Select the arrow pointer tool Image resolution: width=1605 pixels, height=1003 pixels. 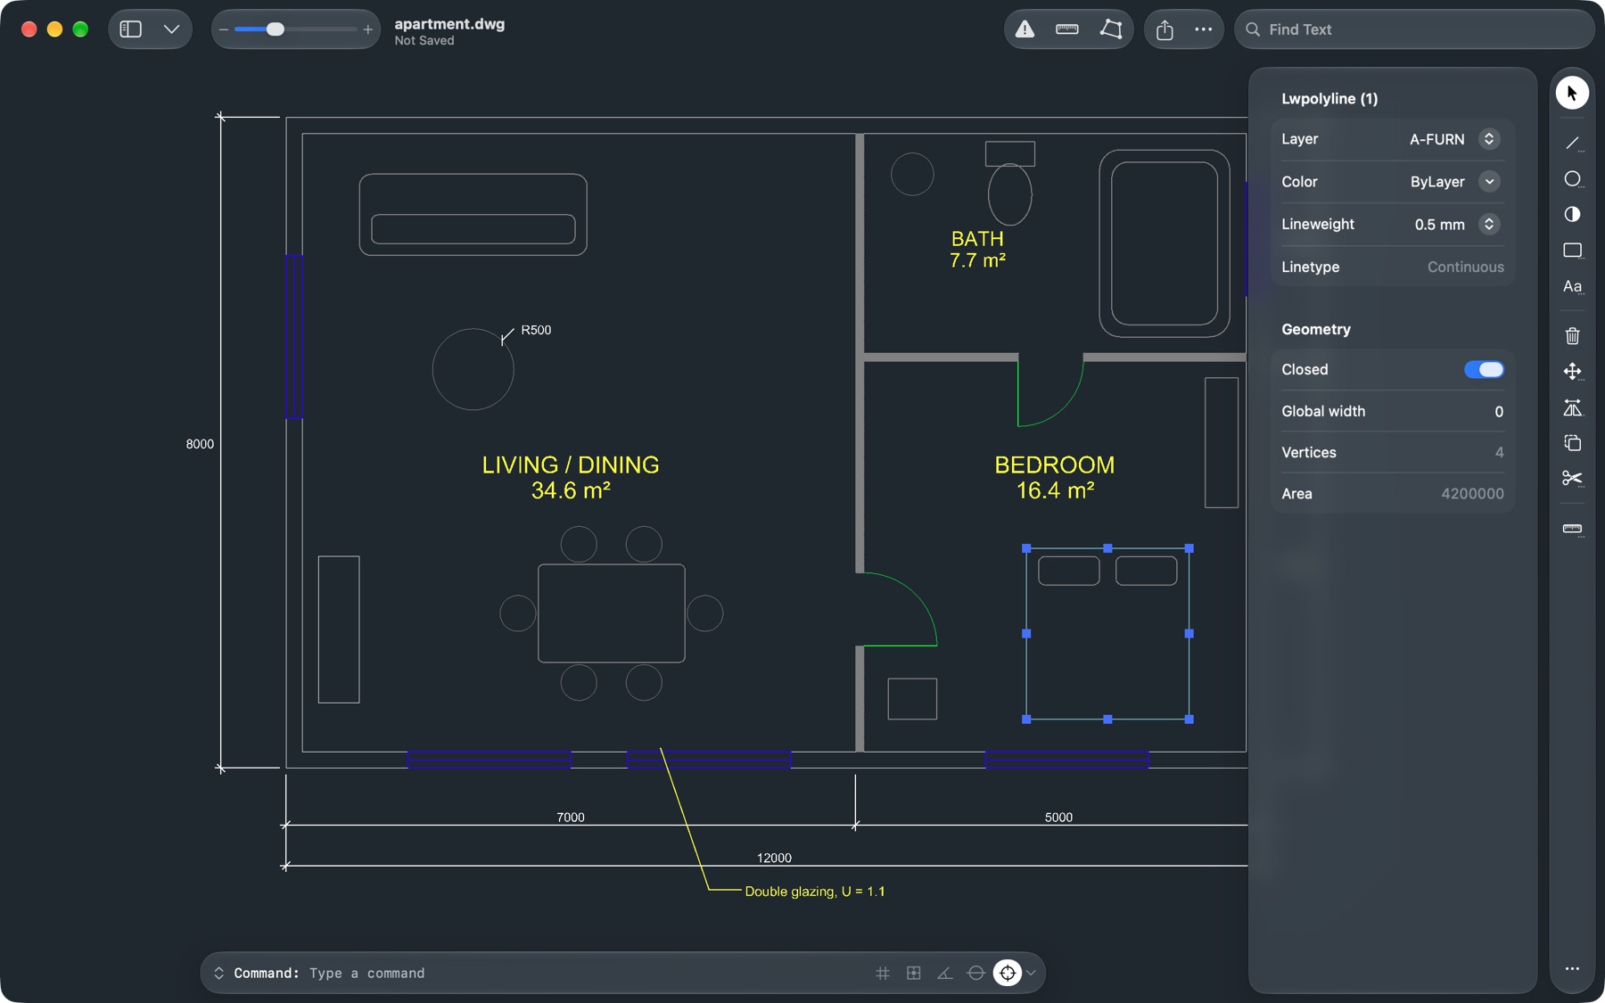click(x=1572, y=93)
